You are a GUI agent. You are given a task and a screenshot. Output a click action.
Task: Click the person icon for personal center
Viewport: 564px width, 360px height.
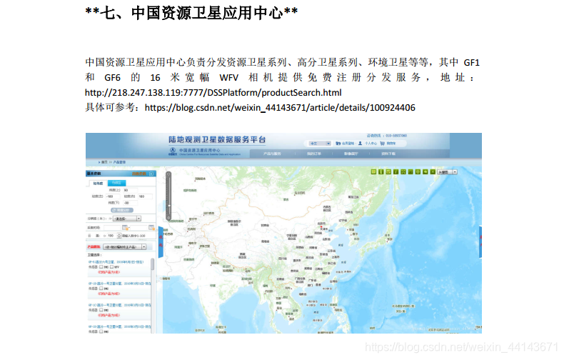click(360, 144)
